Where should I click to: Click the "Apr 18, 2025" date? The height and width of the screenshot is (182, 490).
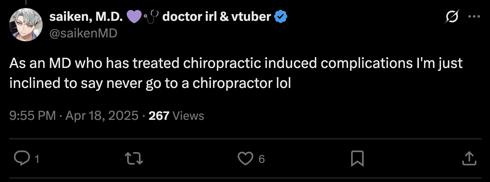coord(102,115)
